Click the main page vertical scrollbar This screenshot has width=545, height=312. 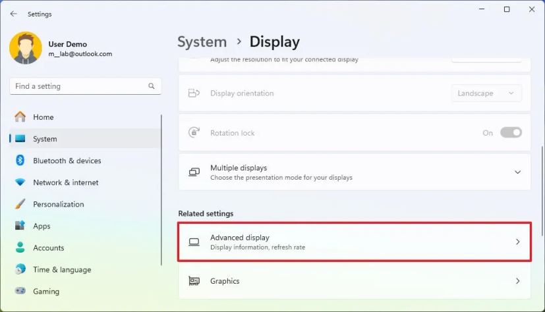point(542,191)
